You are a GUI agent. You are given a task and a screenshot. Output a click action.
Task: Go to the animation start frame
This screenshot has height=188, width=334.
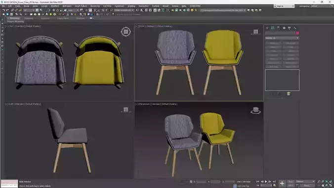pyautogui.click(x=258, y=182)
